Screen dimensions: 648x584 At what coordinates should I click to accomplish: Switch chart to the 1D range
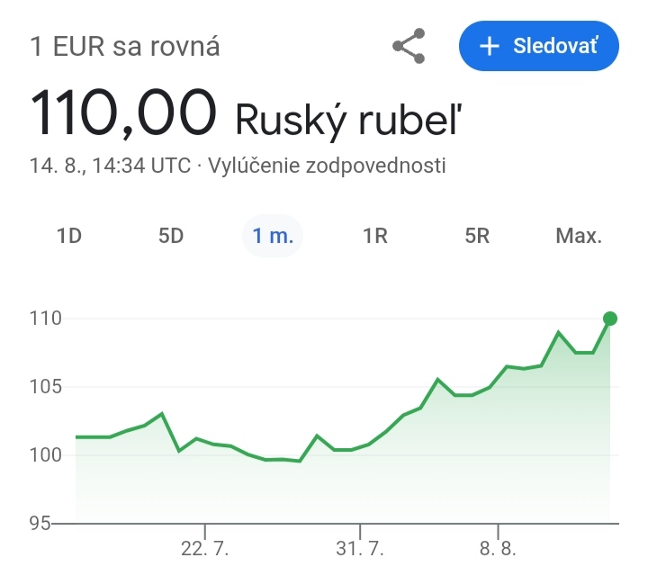69,236
